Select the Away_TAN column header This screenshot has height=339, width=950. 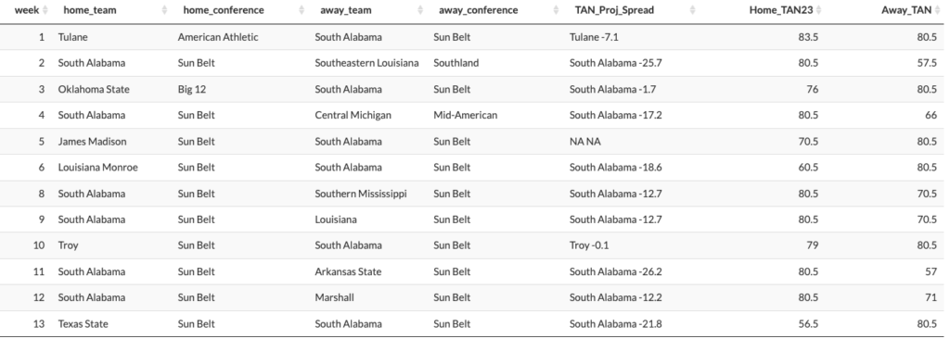(x=905, y=10)
